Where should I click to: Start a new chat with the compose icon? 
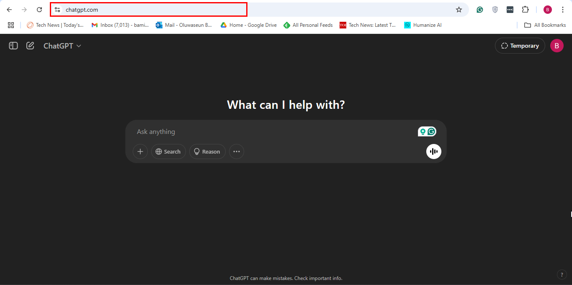[30, 46]
